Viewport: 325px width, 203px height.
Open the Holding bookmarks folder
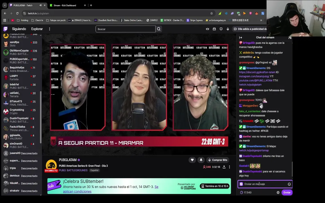(22, 20)
